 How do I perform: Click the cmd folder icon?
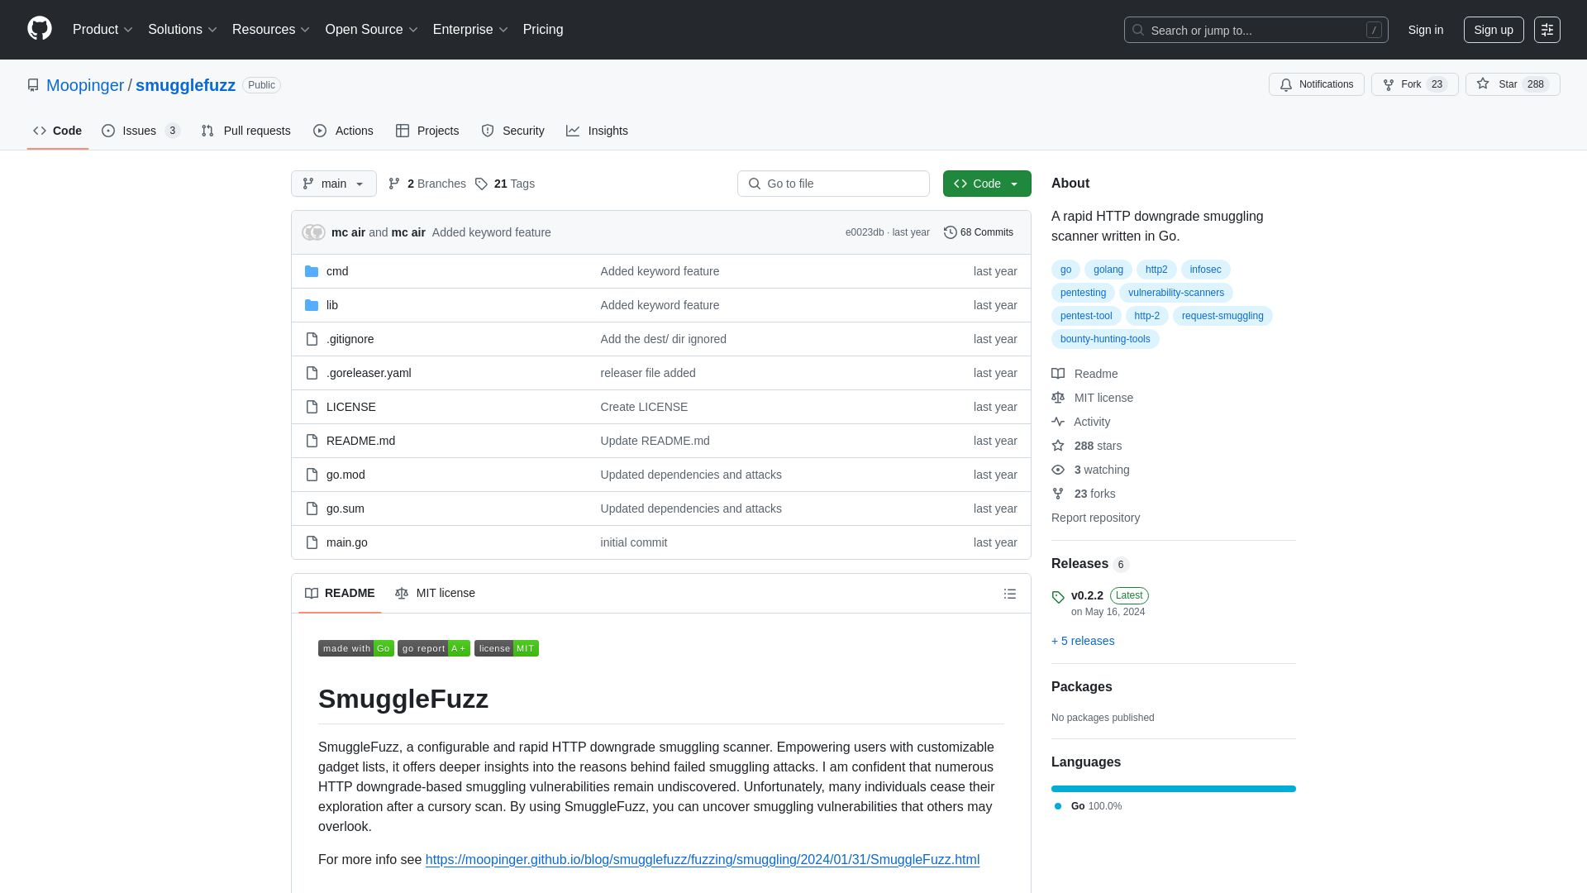pyautogui.click(x=312, y=271)
